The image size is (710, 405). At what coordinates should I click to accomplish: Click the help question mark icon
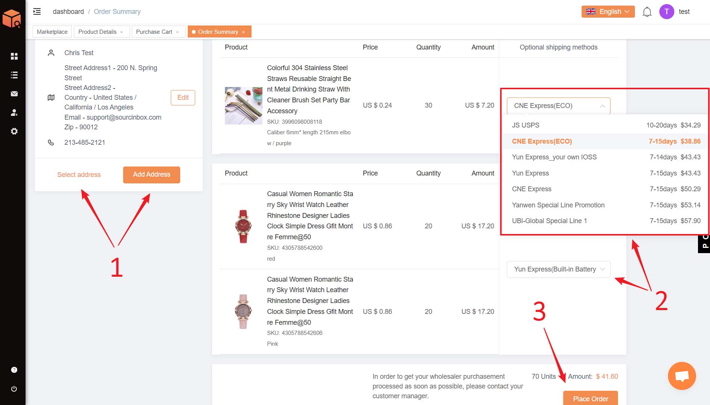14,370
